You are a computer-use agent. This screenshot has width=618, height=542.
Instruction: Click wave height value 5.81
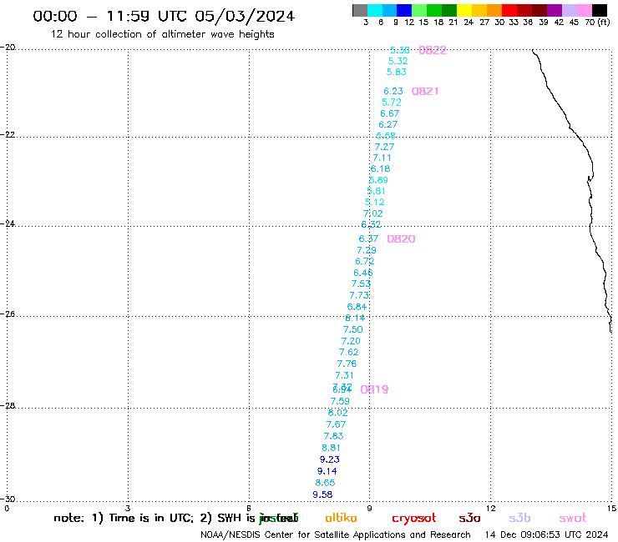(x=376, y=191)
